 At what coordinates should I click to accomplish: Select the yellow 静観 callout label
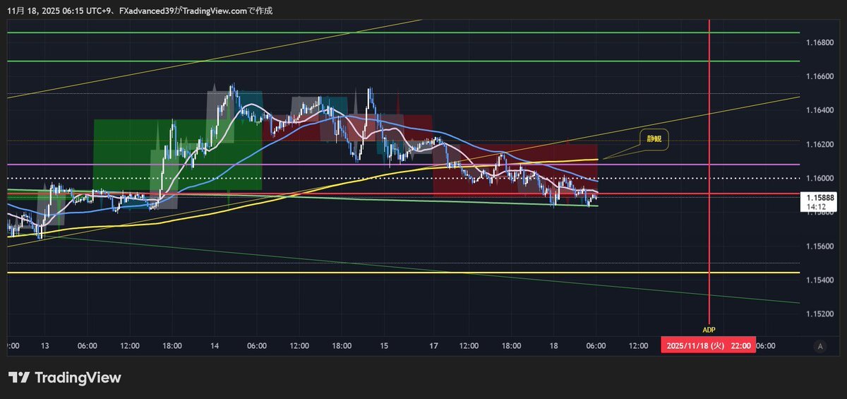(654, 140)
